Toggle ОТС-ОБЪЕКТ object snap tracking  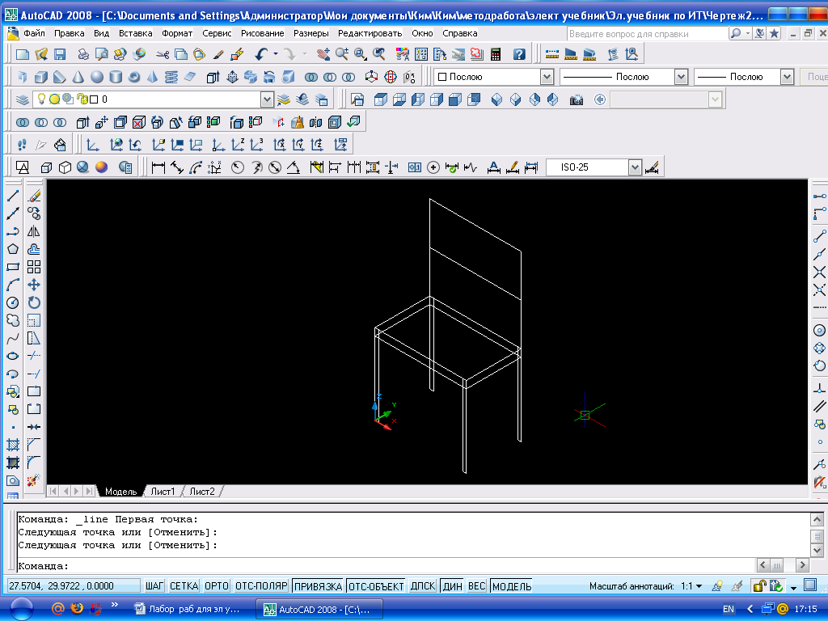[x=376, y=586]
